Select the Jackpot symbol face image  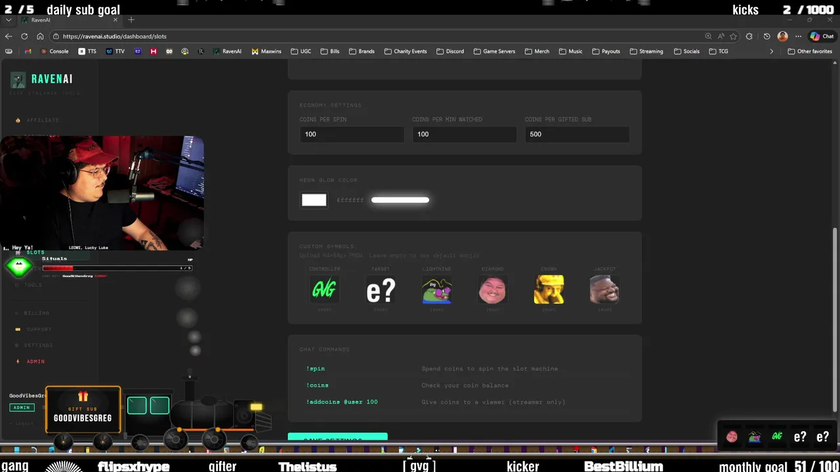pos(604,290)
